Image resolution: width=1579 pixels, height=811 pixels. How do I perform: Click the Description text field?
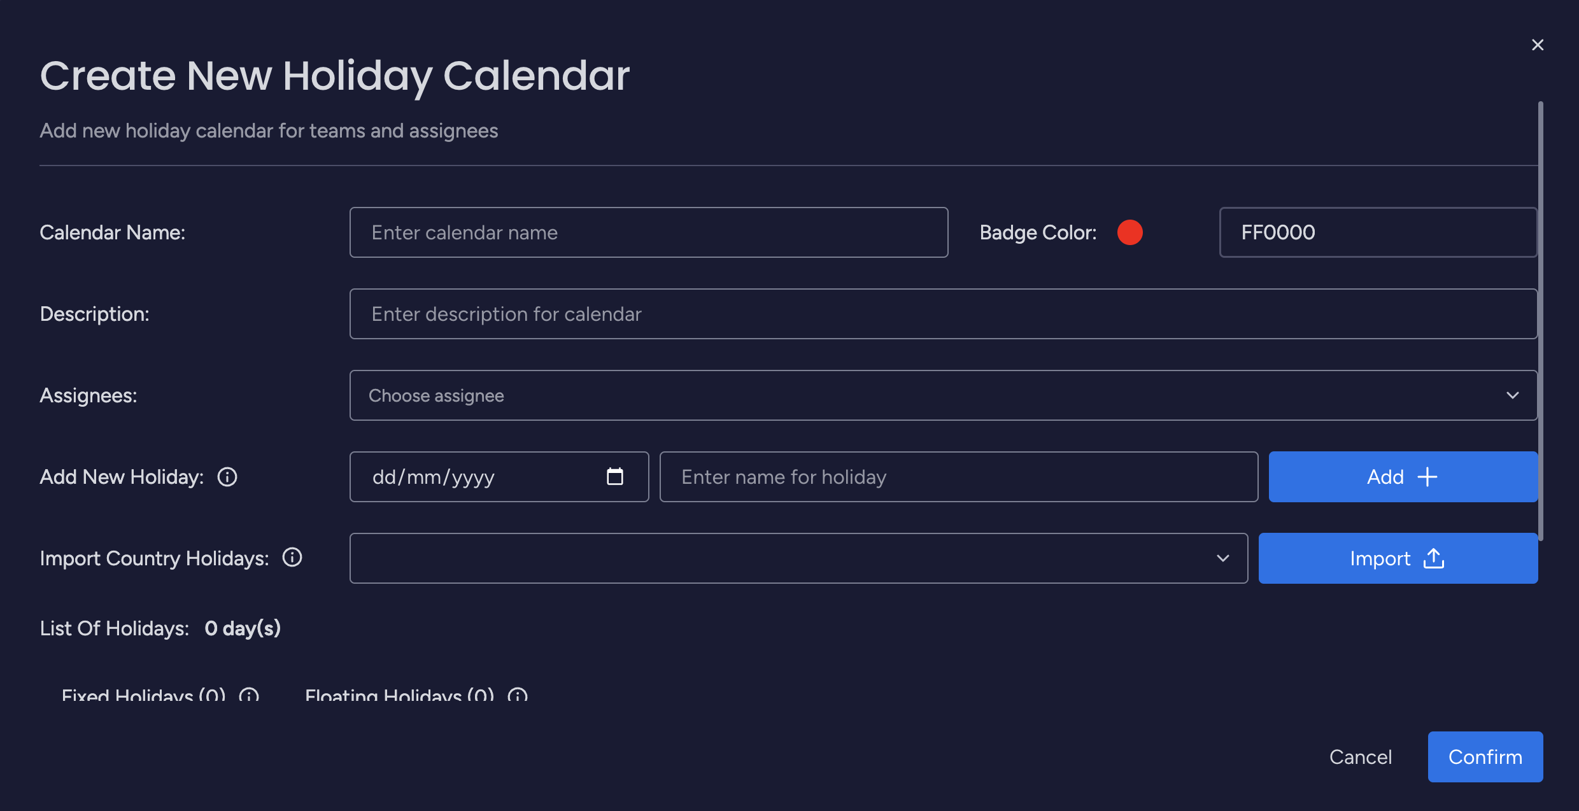point(943,314)
